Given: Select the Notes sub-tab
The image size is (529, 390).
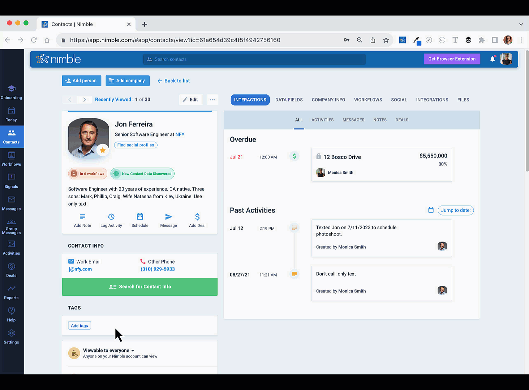Looking at the screenshot, I should coord(380,120).
